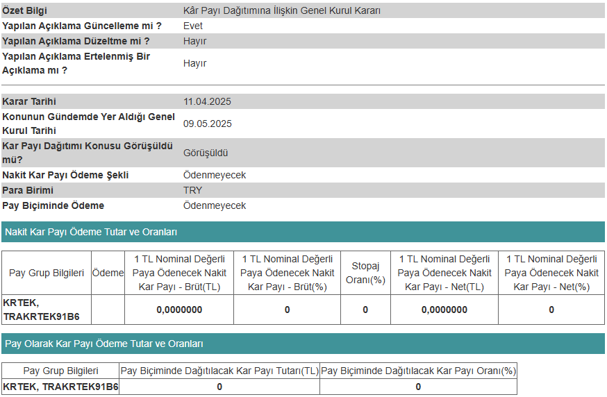This screenshot has width=607, height=397.
Task: Select 'Ödenmeyecek' in Pay Biçiminde Ödeme row
Action: pos(215,205)
